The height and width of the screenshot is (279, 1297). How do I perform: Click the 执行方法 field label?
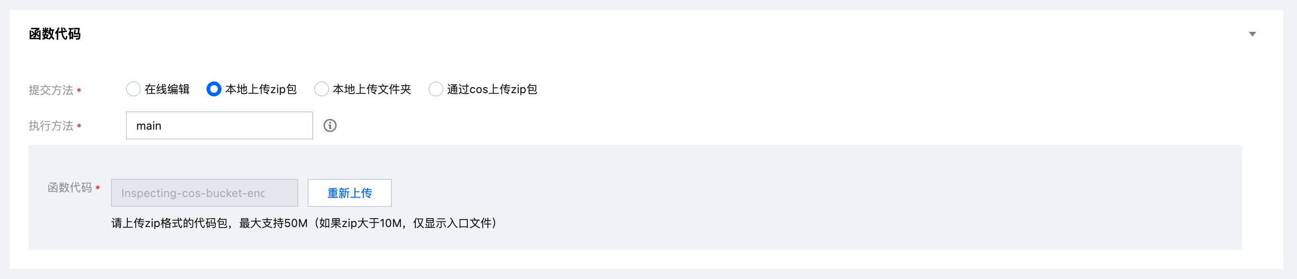[51, 126]
